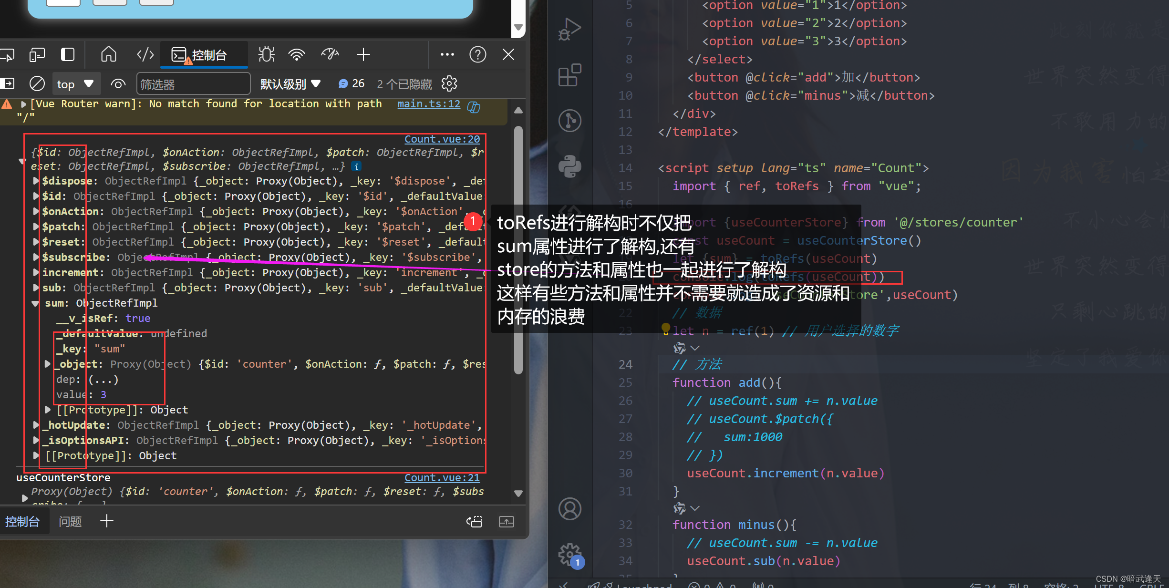Viewport: 1169px width, 588px height.
Task: Click the lightbulb on line 23
Action: point(666,329)
